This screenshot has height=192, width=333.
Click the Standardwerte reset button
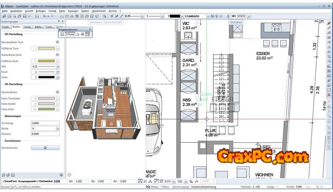(x=45, y=148)
